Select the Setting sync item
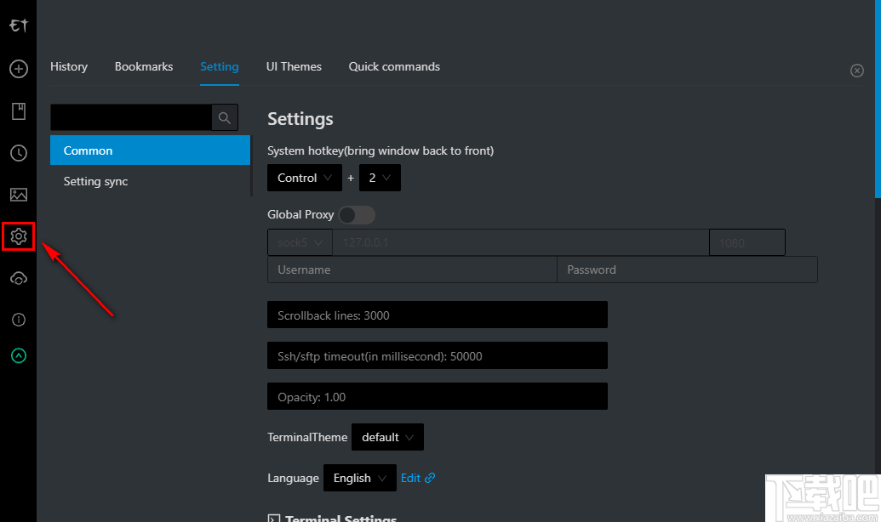Image resolution: width=881 pixels, height=522 pixels. [x=95, y=181]
